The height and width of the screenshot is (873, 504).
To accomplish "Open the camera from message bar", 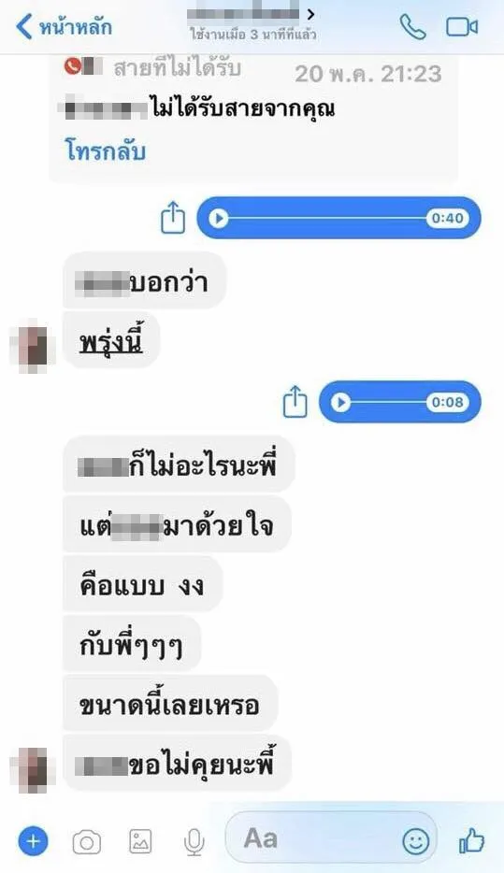I will pyautogui.click(x=87, y=842).
